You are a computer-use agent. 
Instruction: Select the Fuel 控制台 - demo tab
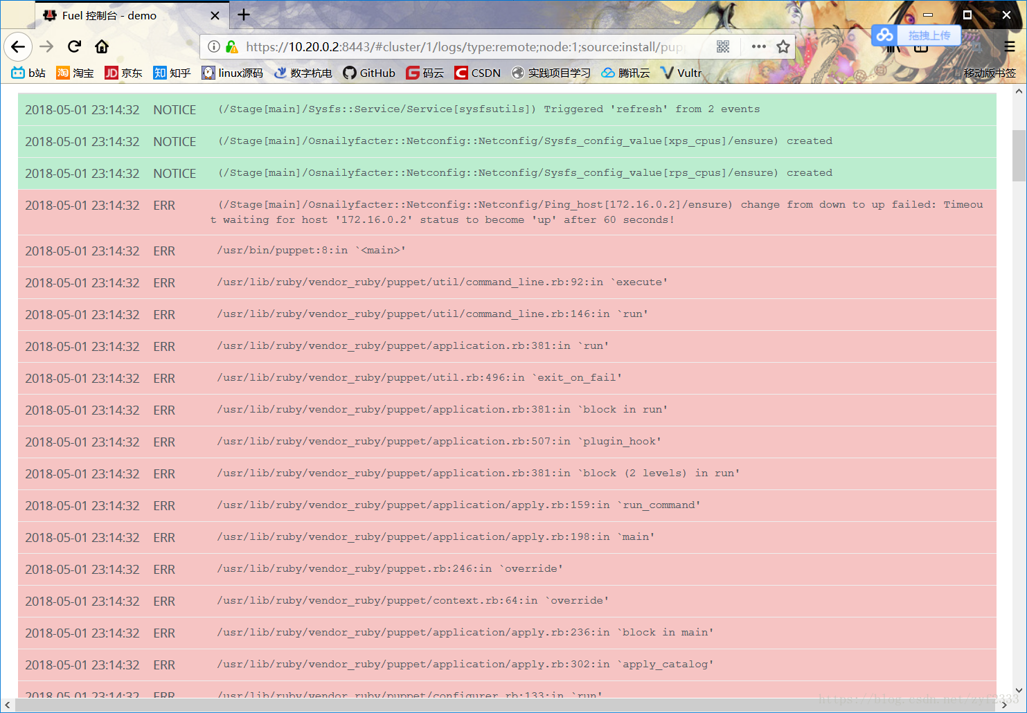pyautogui.click(x=132, y=15)
